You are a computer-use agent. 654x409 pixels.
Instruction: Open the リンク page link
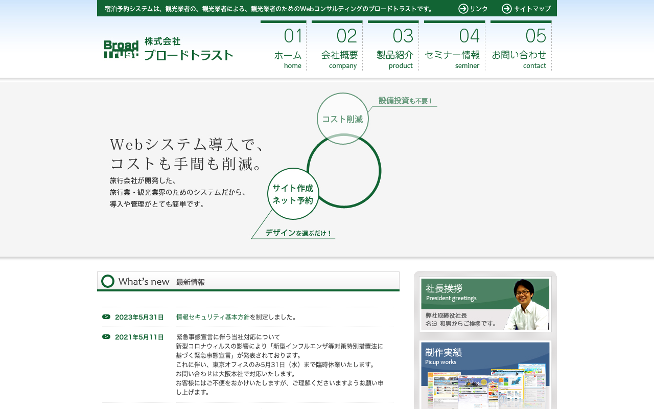(x=479, y=9)
